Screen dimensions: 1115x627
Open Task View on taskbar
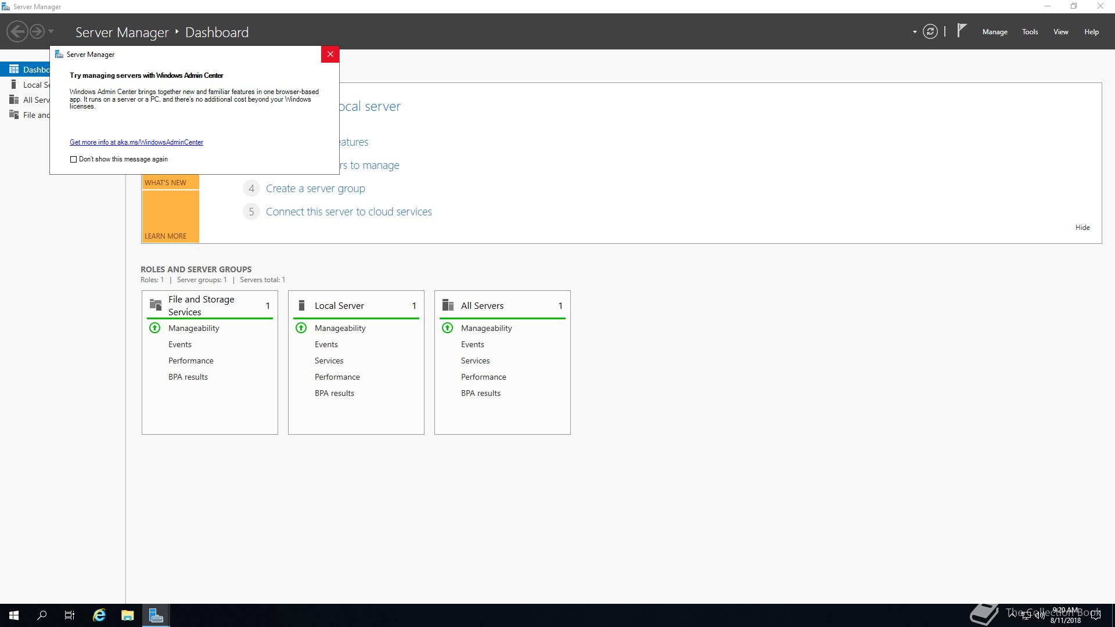pos(70,615)
